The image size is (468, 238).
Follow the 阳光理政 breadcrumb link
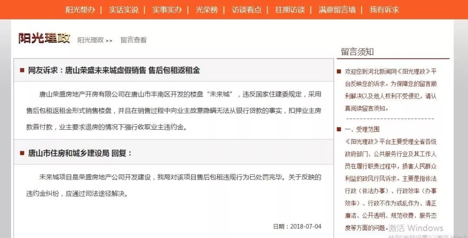pyautogui.click(x=91, y=40)
